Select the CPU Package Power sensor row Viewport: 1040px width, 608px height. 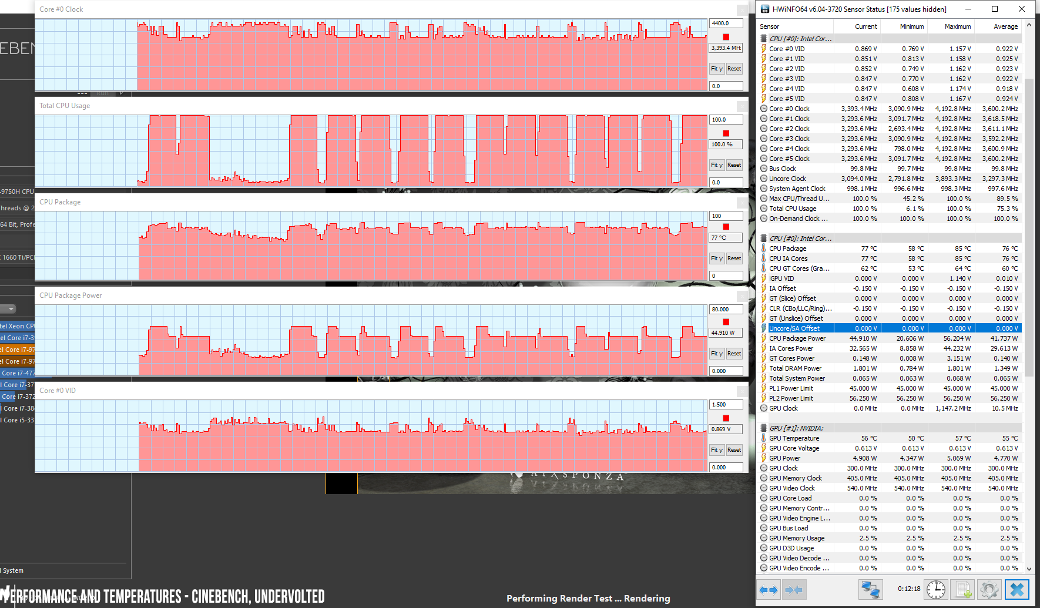click(x=890, y=338)
